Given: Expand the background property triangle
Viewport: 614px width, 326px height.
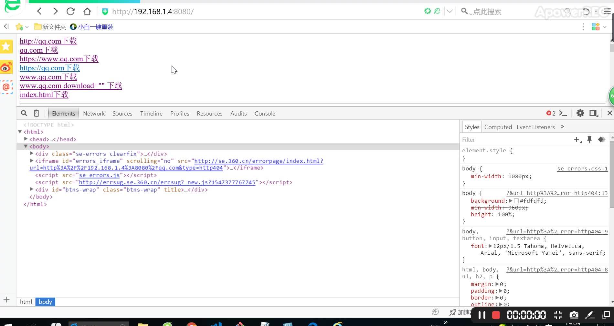Looking at the screenshot, I should pyautogui.click(x=511, y=201).
